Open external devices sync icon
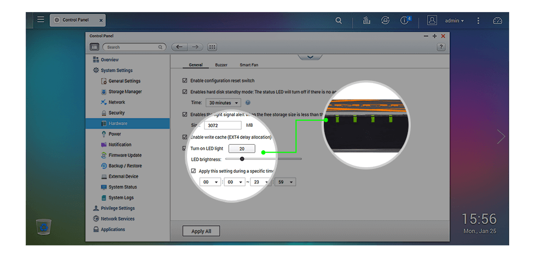Screen dimensions: 536x258 tap(386, 20)
